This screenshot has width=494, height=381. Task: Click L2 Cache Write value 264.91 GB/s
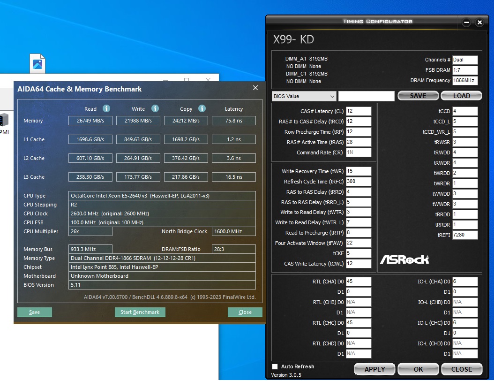(x=138, y=158)
